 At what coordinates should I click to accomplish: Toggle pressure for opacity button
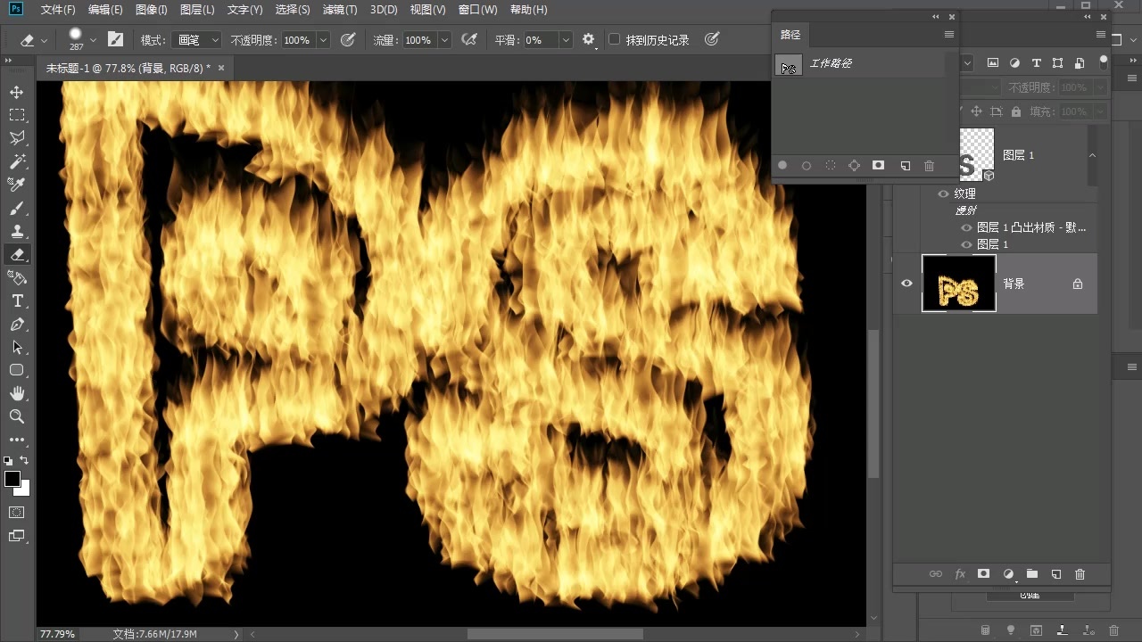[348, 39]
